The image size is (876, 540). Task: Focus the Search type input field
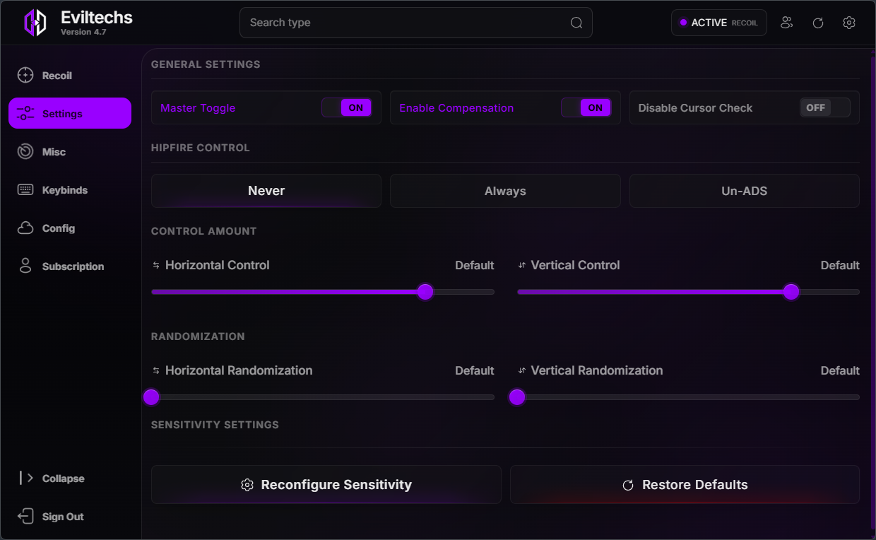point(416,23)
